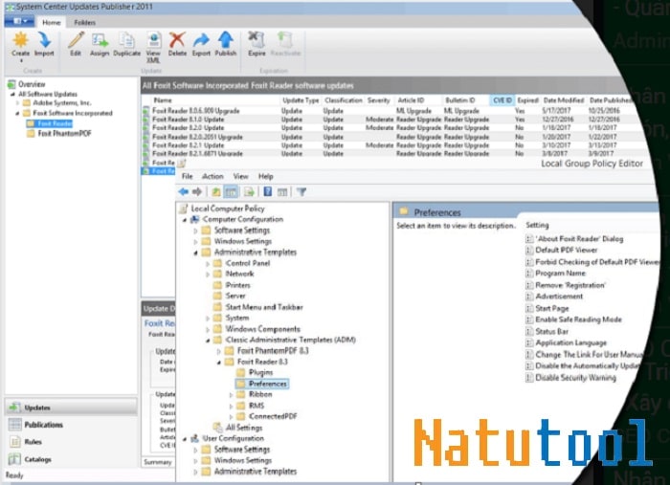Click the Export ribbon icon
The width and height of the screenshot is (670, 485).
201,43
